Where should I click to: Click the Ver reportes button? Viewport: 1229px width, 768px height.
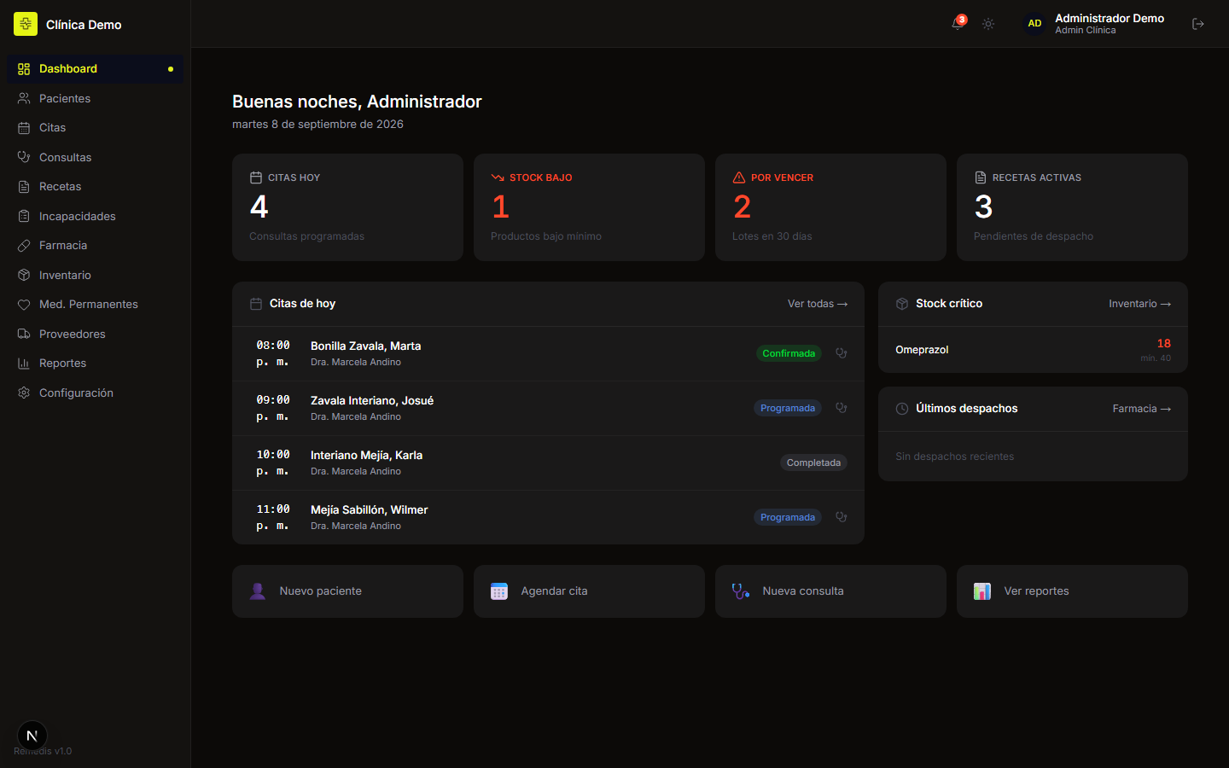pos(1072,591)
